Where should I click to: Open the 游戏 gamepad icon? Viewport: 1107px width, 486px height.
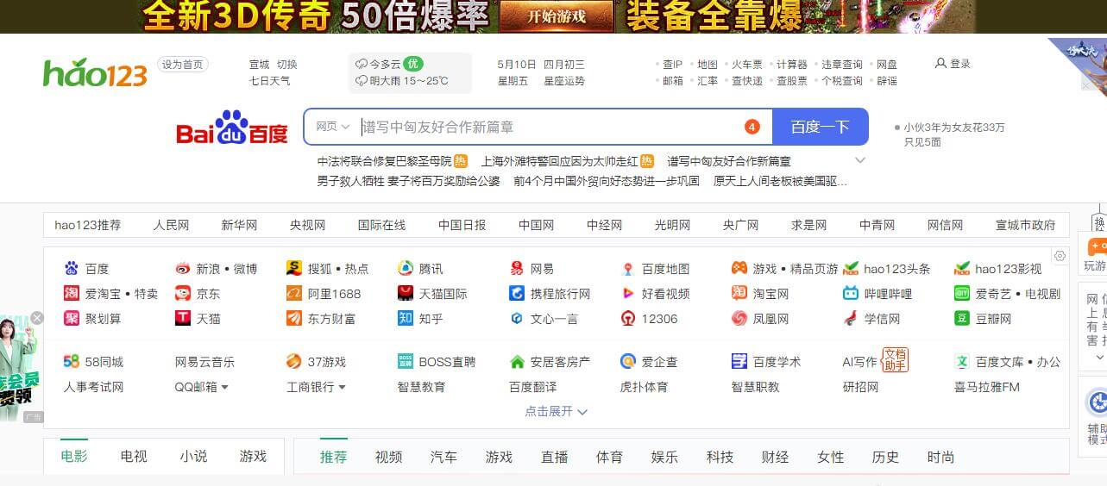(x=739, y=269)
